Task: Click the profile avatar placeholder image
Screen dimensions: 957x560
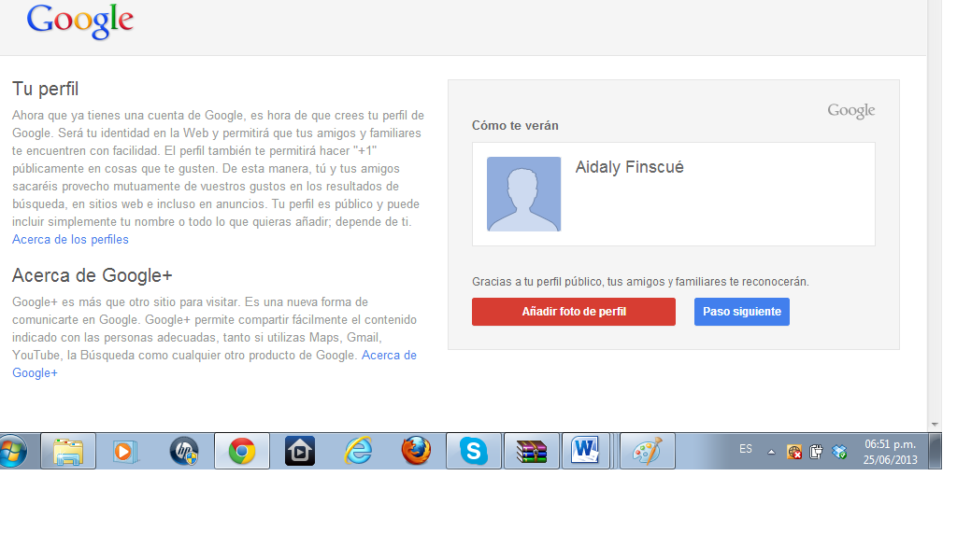Action: (523, 193)
